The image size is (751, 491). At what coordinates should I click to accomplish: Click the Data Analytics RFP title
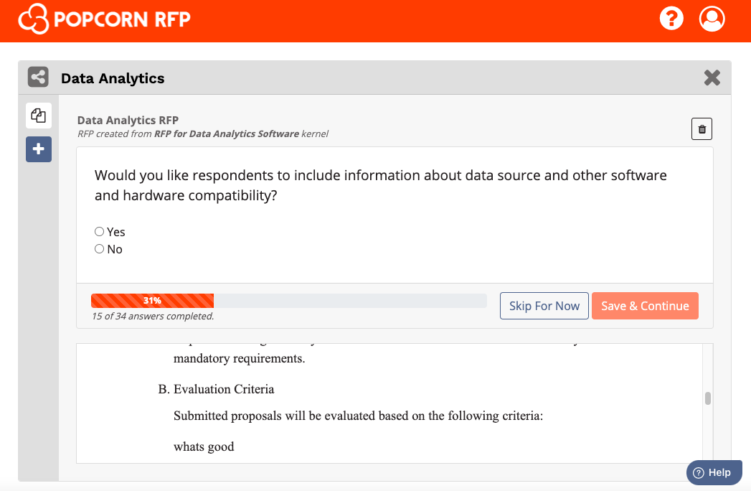(x=128, y=121)
